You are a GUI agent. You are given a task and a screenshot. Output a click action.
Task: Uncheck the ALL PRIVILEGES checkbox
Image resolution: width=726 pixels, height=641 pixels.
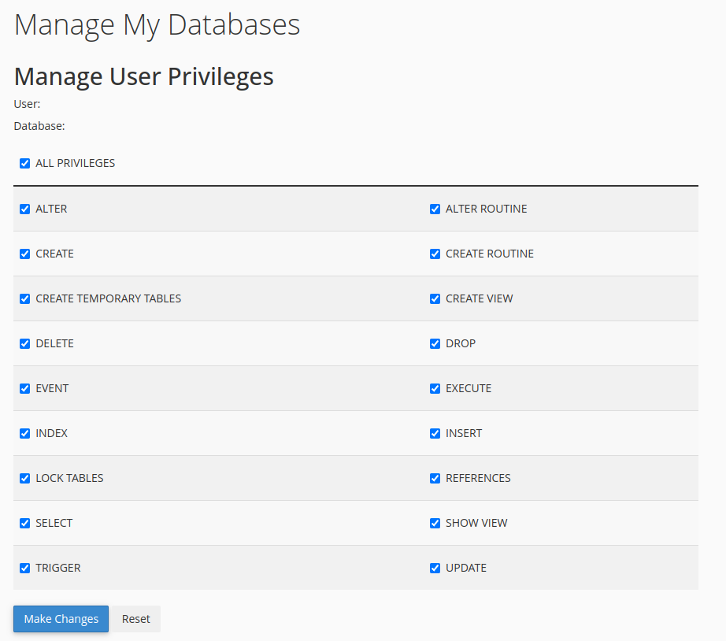(25, 164)
